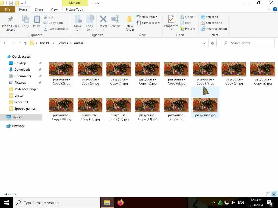Viewport: 278px width, 208px height.
Task: Click Select none
Action: tap(211, 23)
